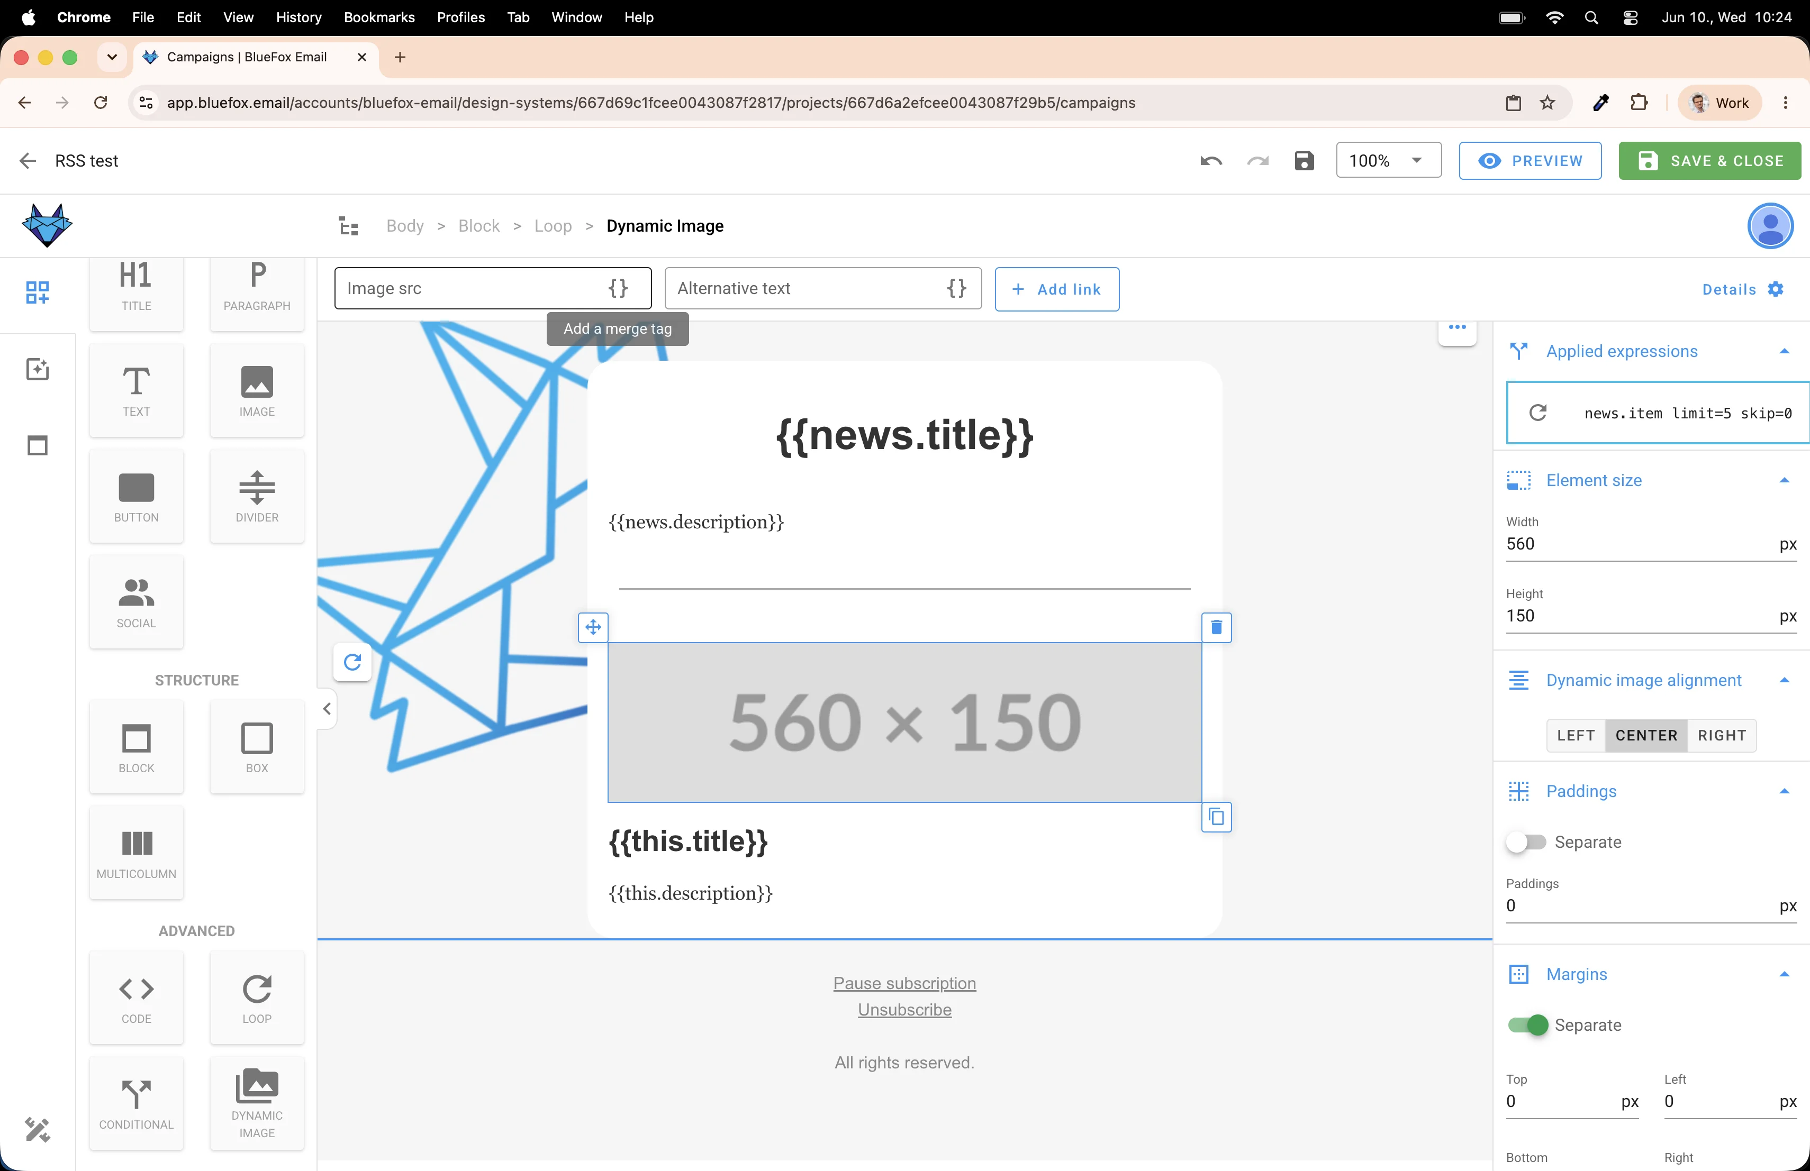The width and height of the screenshot is (1810, 1171).
Task: Select Loop in the breadcrumb
Action: (x=553, y=226)
